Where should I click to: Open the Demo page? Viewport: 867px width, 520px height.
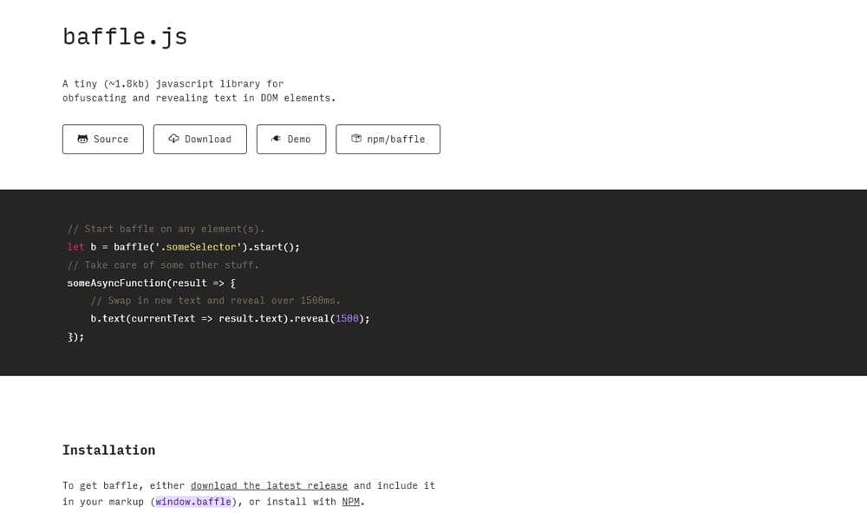(291, 139)
